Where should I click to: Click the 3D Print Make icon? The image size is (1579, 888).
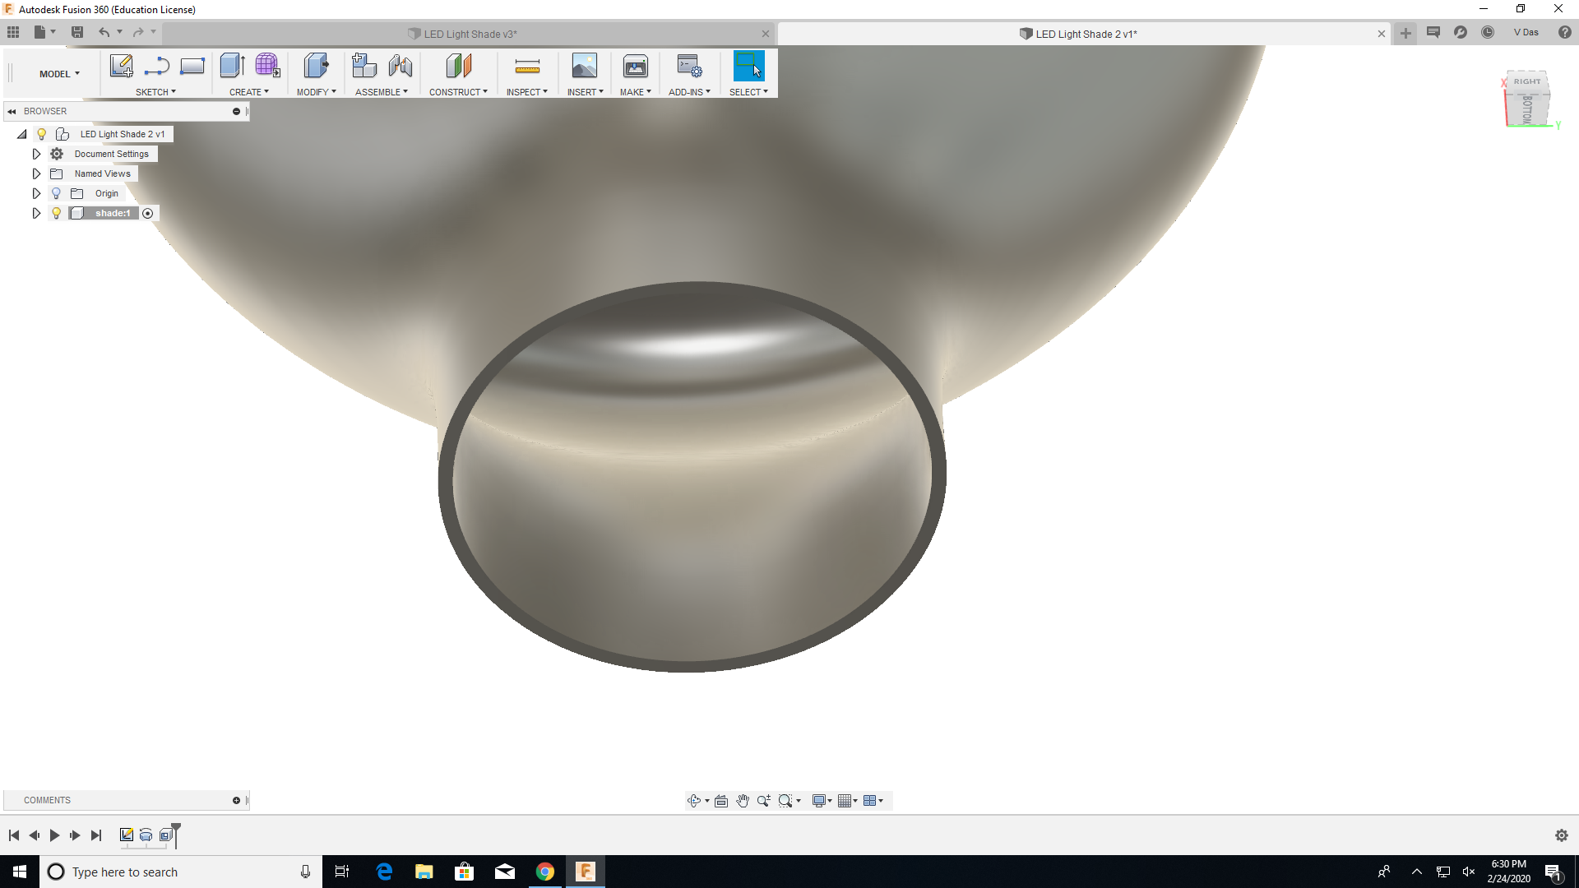635,66
